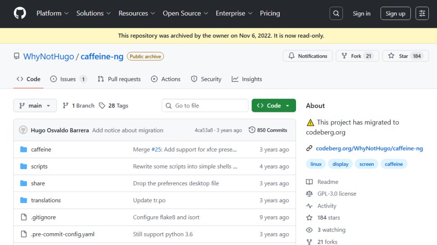Click the caffeine topic tag
The height and width of the screenshot is (245, 437).
[394, 164]
